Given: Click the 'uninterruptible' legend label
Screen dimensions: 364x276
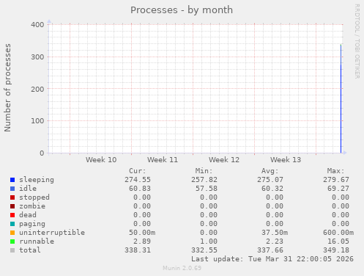Looking at the screenshot, I should click(52, 233).
